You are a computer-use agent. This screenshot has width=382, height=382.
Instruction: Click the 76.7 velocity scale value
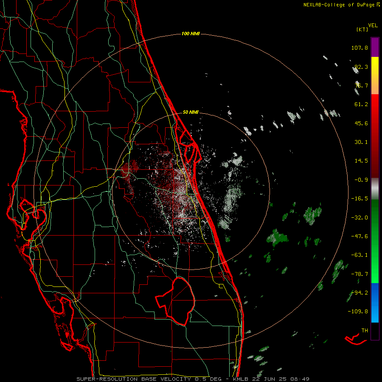click(361, 85)
